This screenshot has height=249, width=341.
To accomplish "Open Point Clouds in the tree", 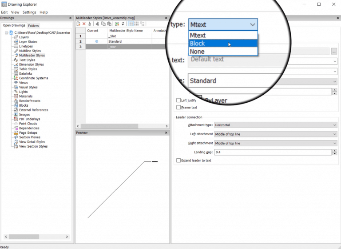I will pos(28,124).
